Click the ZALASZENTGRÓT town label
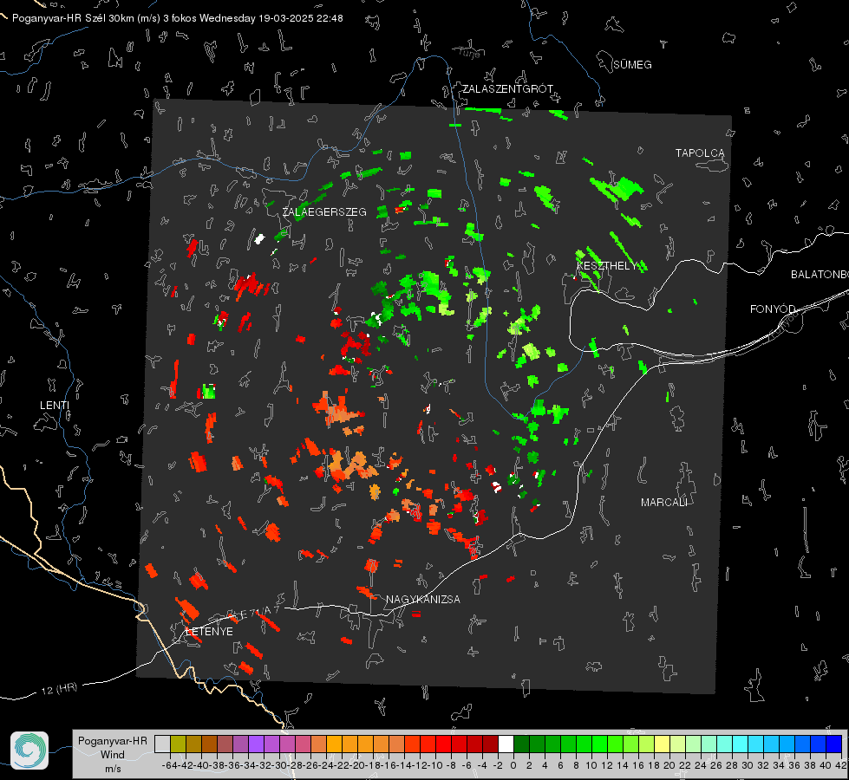Screen dimensions: 849x780 (507, 88)
